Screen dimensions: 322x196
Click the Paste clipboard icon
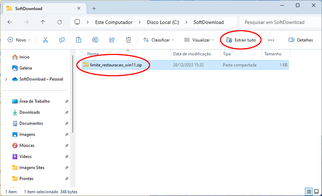[78, 40]
